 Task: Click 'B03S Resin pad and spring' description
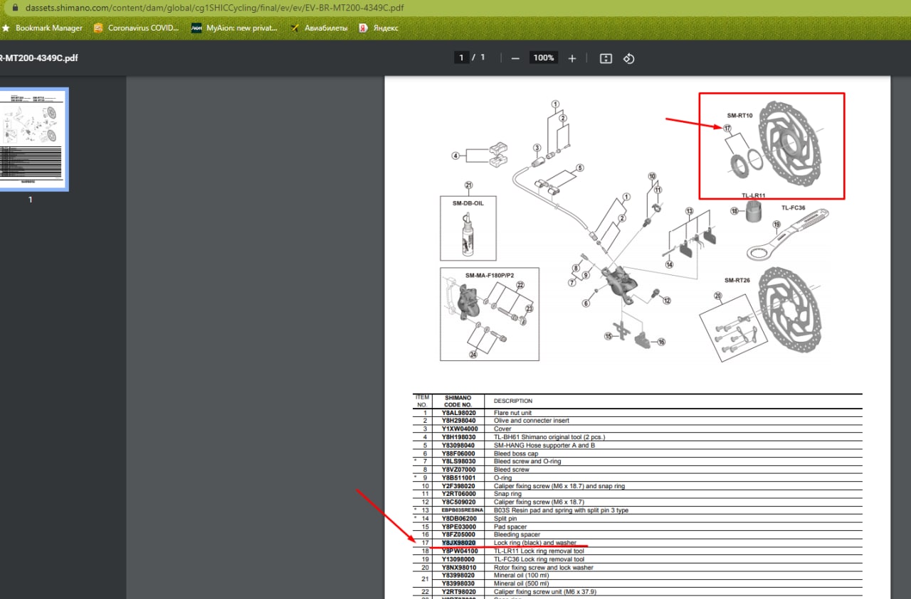561,510
